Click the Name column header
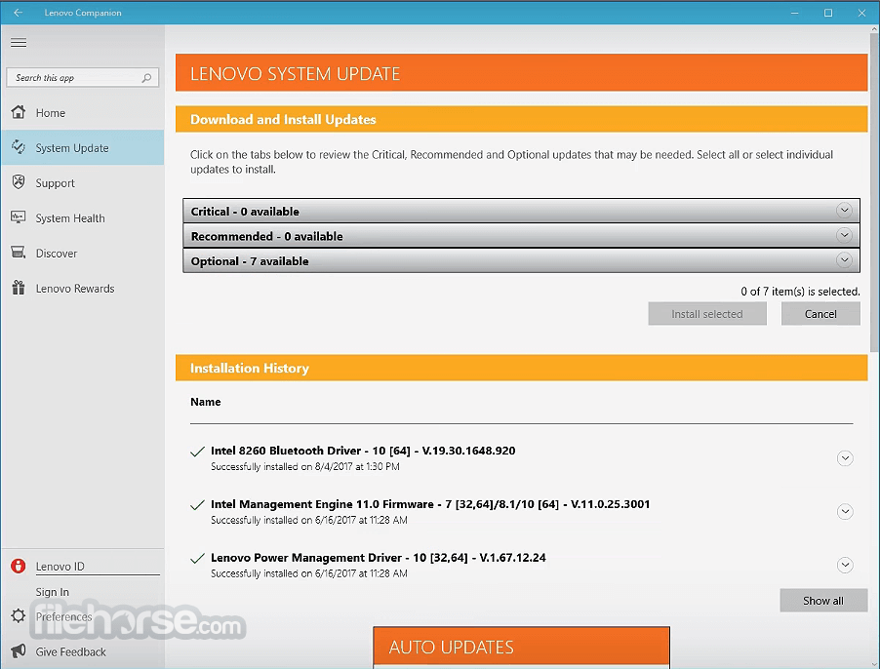 click(x=206, y=402)
